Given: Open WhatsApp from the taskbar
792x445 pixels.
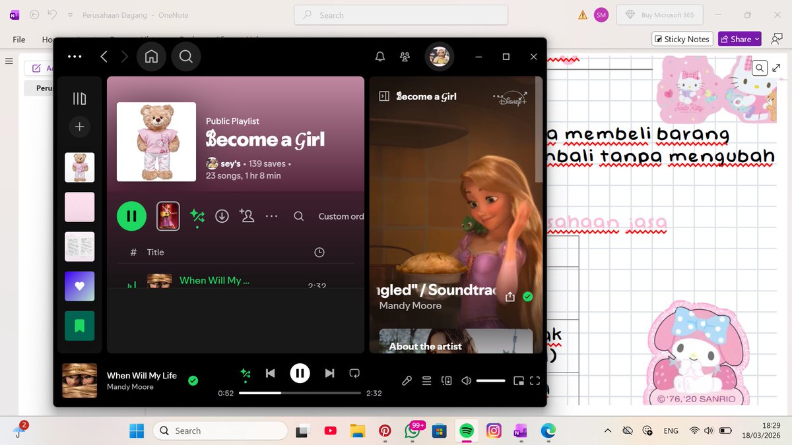Looking at the screenshot, I should (412, 430).
